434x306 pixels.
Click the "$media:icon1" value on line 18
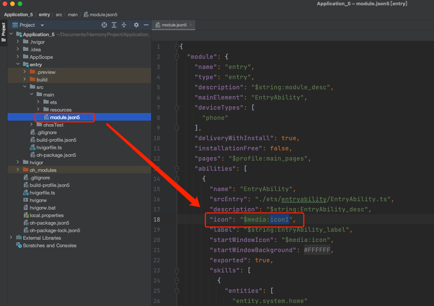click(x=266, y=220)
